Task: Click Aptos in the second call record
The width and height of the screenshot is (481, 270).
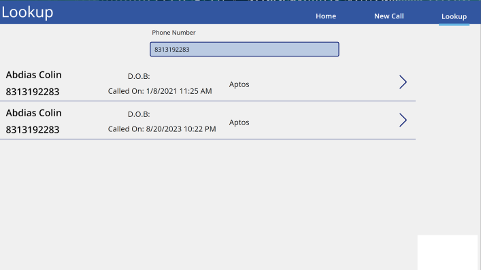Action: point(239,122)
